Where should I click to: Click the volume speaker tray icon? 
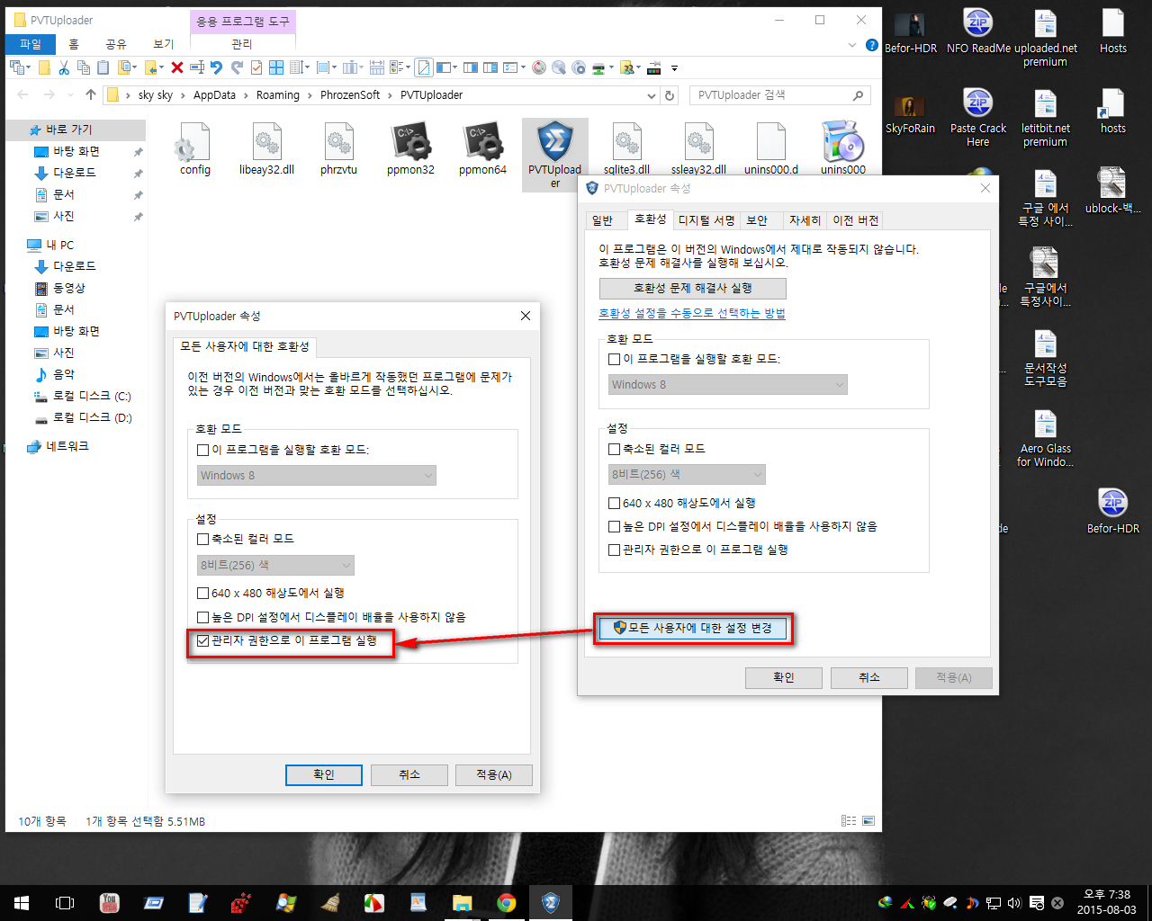pos(1014,903)
